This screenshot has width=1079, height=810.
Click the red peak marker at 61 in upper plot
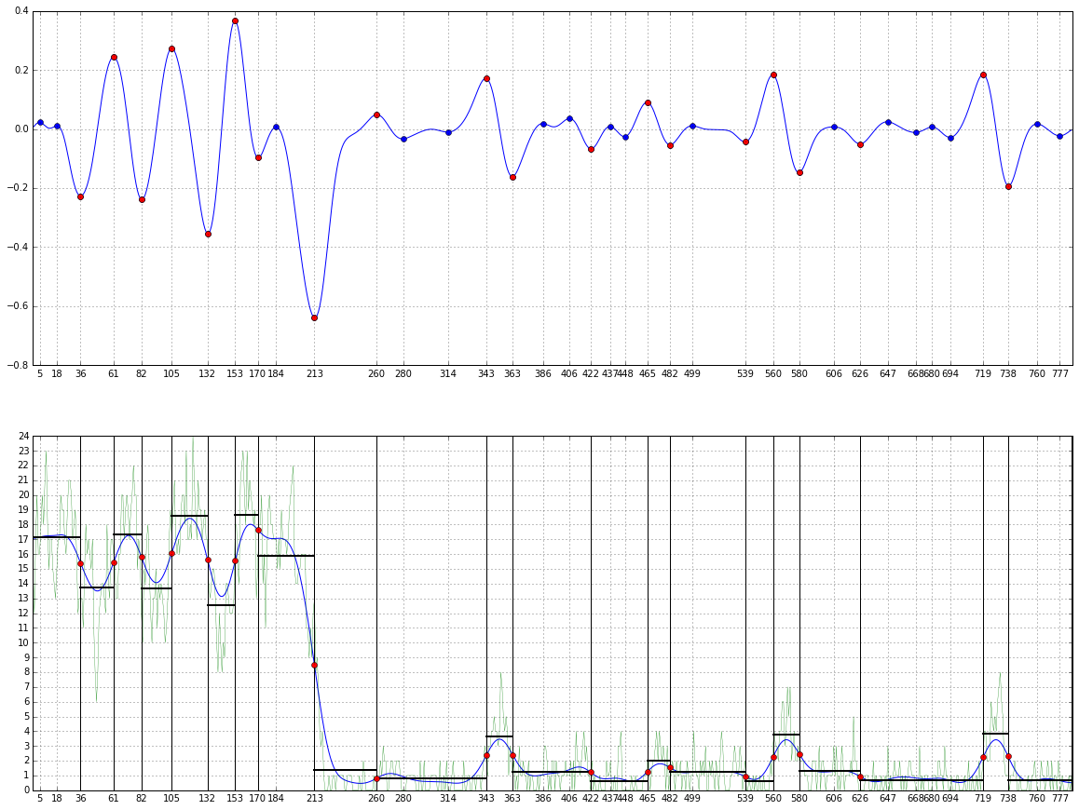(x=115, y=57)
